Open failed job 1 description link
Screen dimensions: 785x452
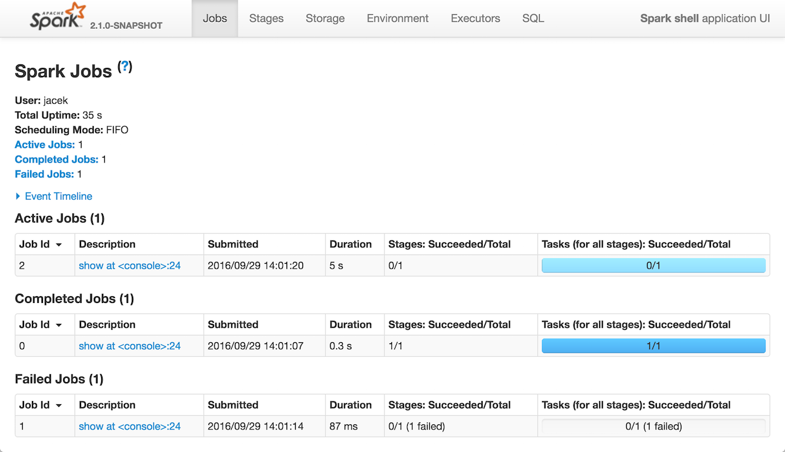(x=129, y=426)
